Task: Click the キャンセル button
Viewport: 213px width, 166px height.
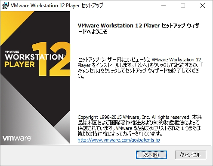Action: (191, 155)
